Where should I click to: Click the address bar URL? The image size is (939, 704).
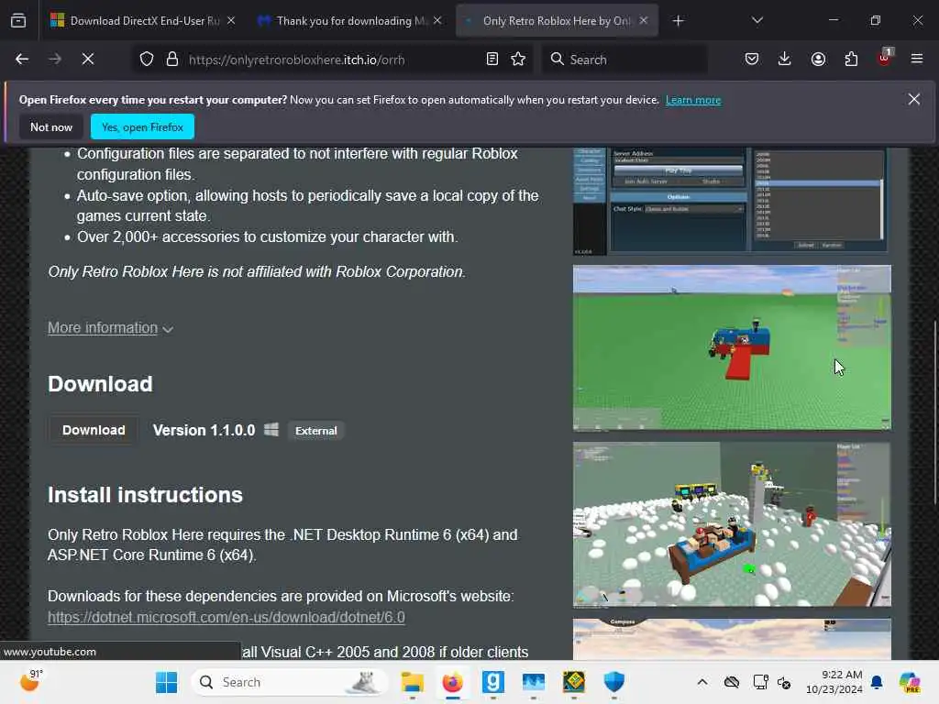click(296, 60)
